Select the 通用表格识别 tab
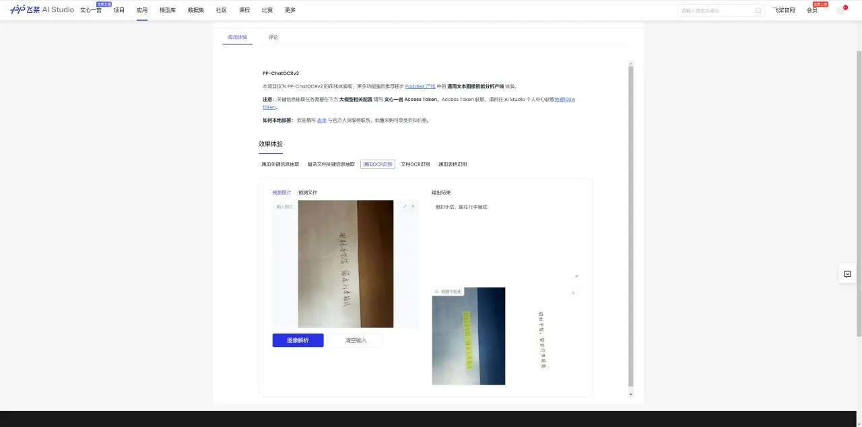 [453, 164]
